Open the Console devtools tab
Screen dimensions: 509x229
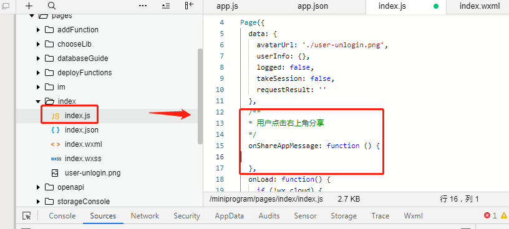(62, 216)
